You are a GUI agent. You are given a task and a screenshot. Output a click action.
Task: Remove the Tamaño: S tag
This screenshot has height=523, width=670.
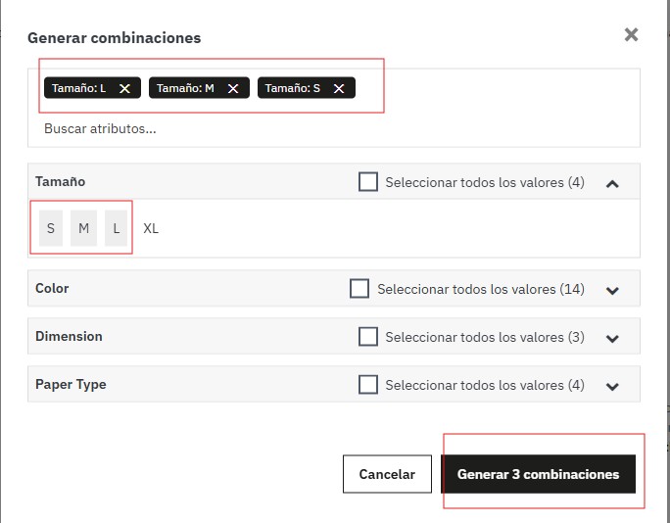pos(339,88)
